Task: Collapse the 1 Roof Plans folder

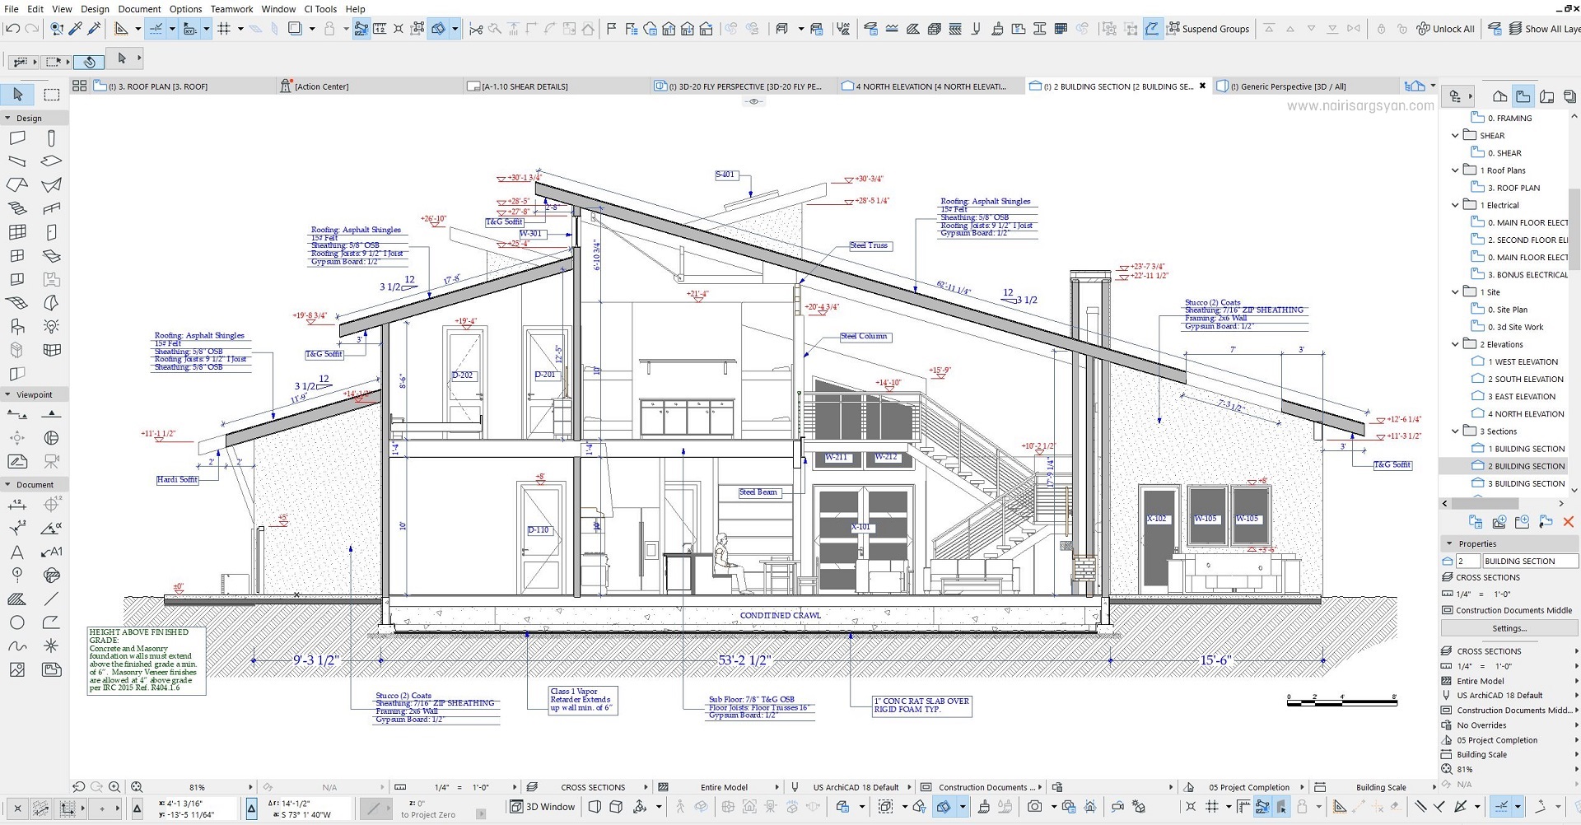Action: click(1455, 170)
